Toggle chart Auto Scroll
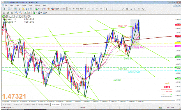Screen dimensions: 182x110 click(25, 12)
